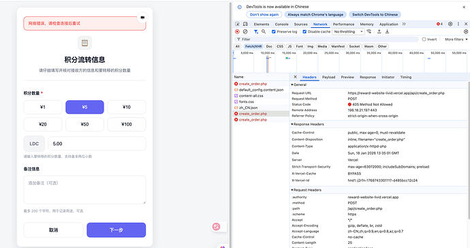Click the funnel icon in Filter box
This screenshot has height=248, width=470.
[238, 40]
